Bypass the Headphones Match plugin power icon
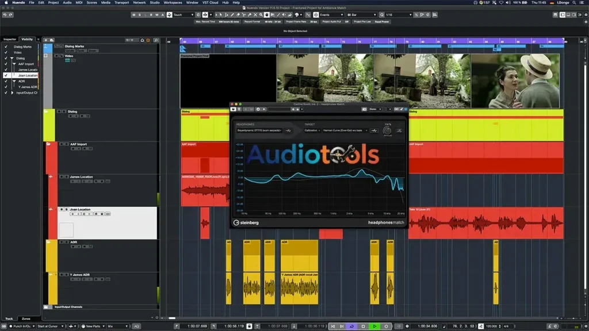The width and height of the screenshot is (589, 331). 234,109
